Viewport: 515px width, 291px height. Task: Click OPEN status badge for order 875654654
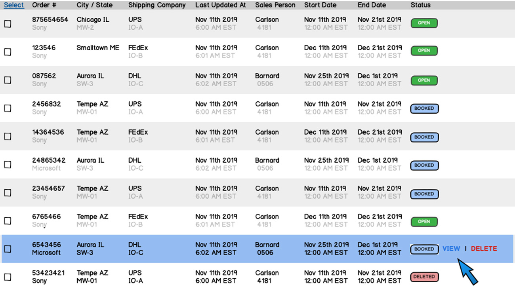(424, 23)
